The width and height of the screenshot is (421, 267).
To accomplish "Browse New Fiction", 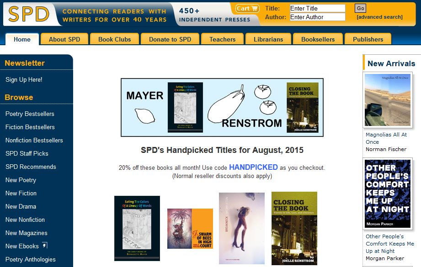I will tap(21, 193).
